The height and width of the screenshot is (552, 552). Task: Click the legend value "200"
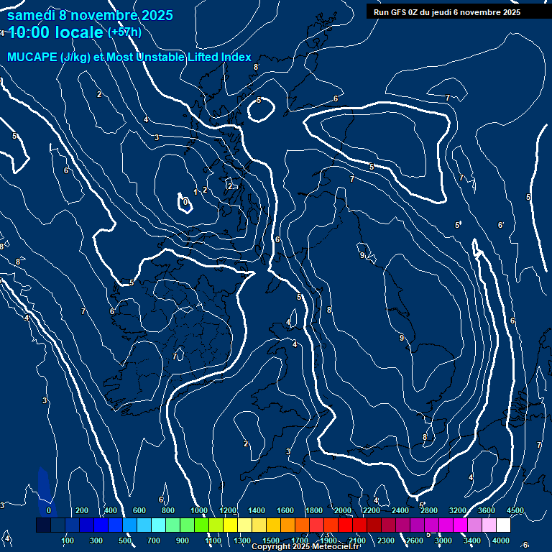point(82,510)
